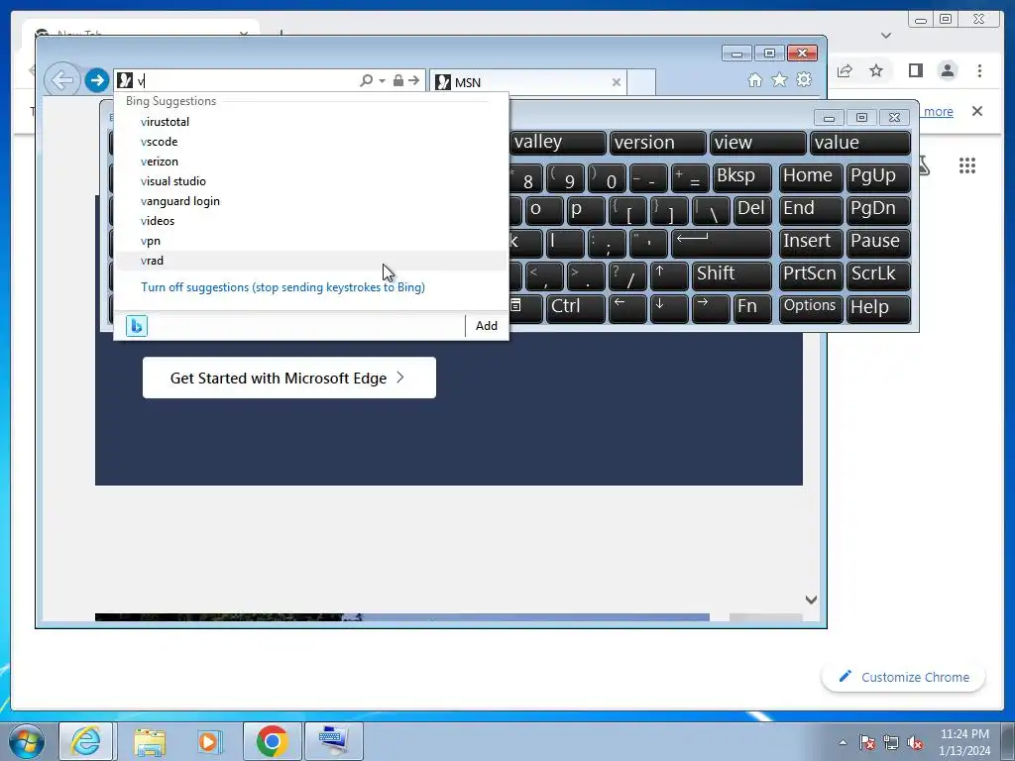Click the Customize Chrome button
The image size is (1015, 761).
[x=904, y=677]
